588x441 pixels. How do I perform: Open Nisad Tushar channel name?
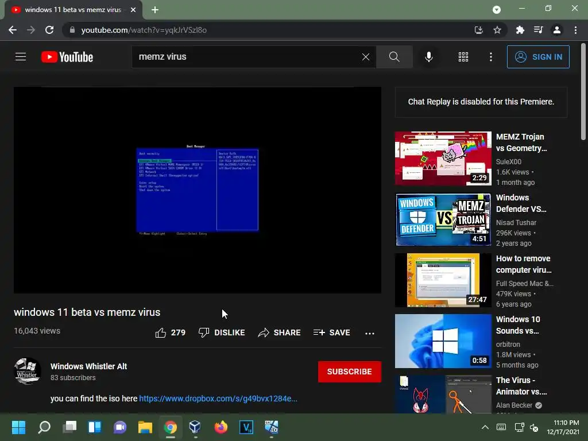click(x=516, y=222)
